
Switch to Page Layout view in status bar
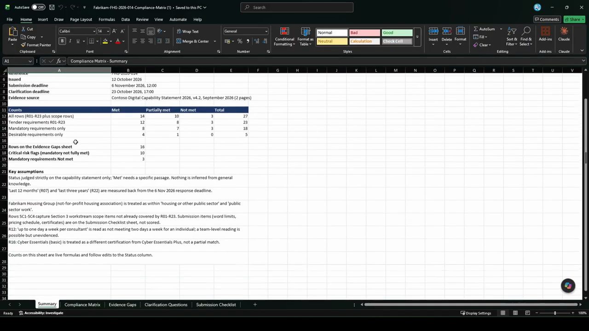(x=515, y=313)
